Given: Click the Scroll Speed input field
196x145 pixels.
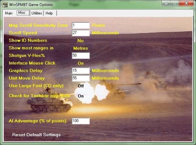Looking at the screenshot, I should pos(81,33).
